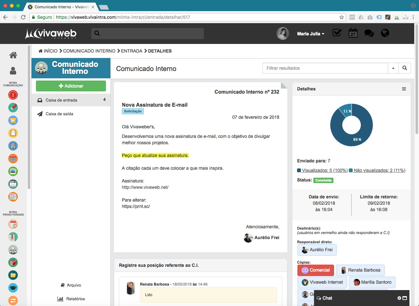
Task: Click the graduation cap sidebar icon
Action: click(x=13, y=288)
